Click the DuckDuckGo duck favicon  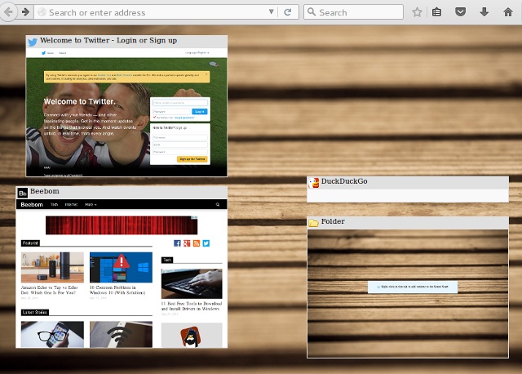click(x=313, y=183)
